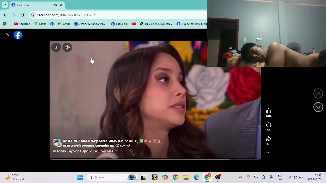Open AFHS Novela Peruana Capítulos HD page

click(x=88, y=146)
